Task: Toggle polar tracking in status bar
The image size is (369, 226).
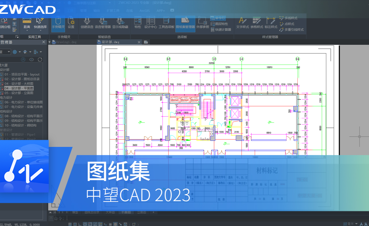Action: 85,224
